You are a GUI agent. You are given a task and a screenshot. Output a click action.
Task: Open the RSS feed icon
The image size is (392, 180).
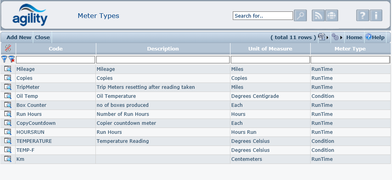click(318, 16)
